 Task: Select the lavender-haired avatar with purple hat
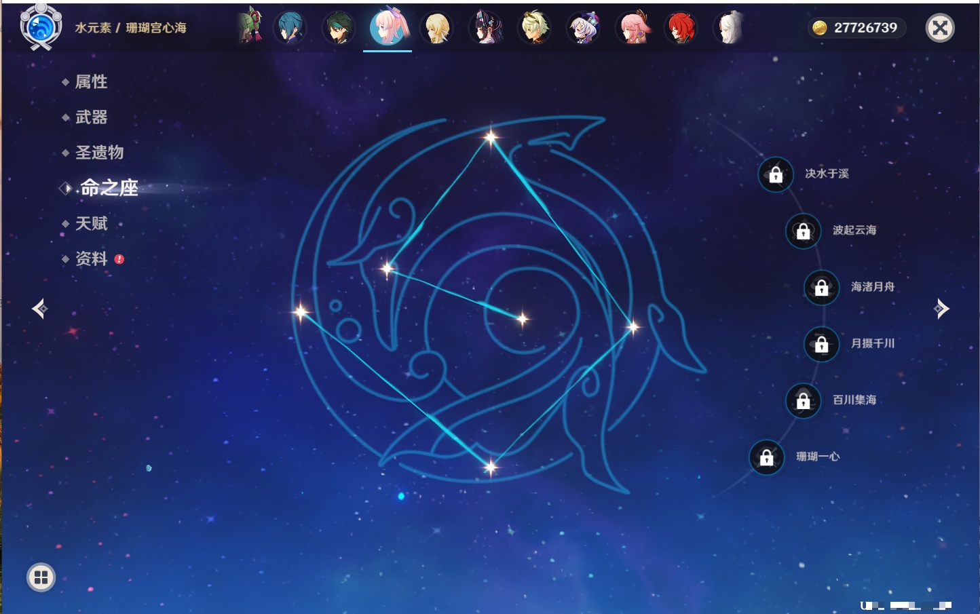click(x=583, y=28)
